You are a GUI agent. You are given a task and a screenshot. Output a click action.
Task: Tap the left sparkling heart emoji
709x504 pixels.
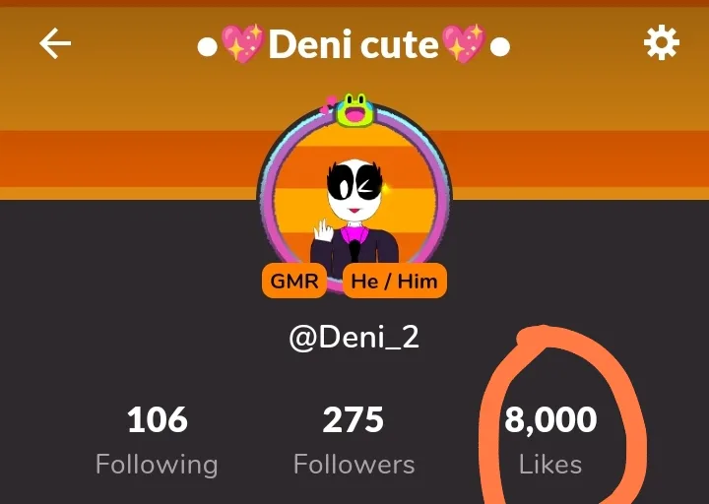[242, 43]
